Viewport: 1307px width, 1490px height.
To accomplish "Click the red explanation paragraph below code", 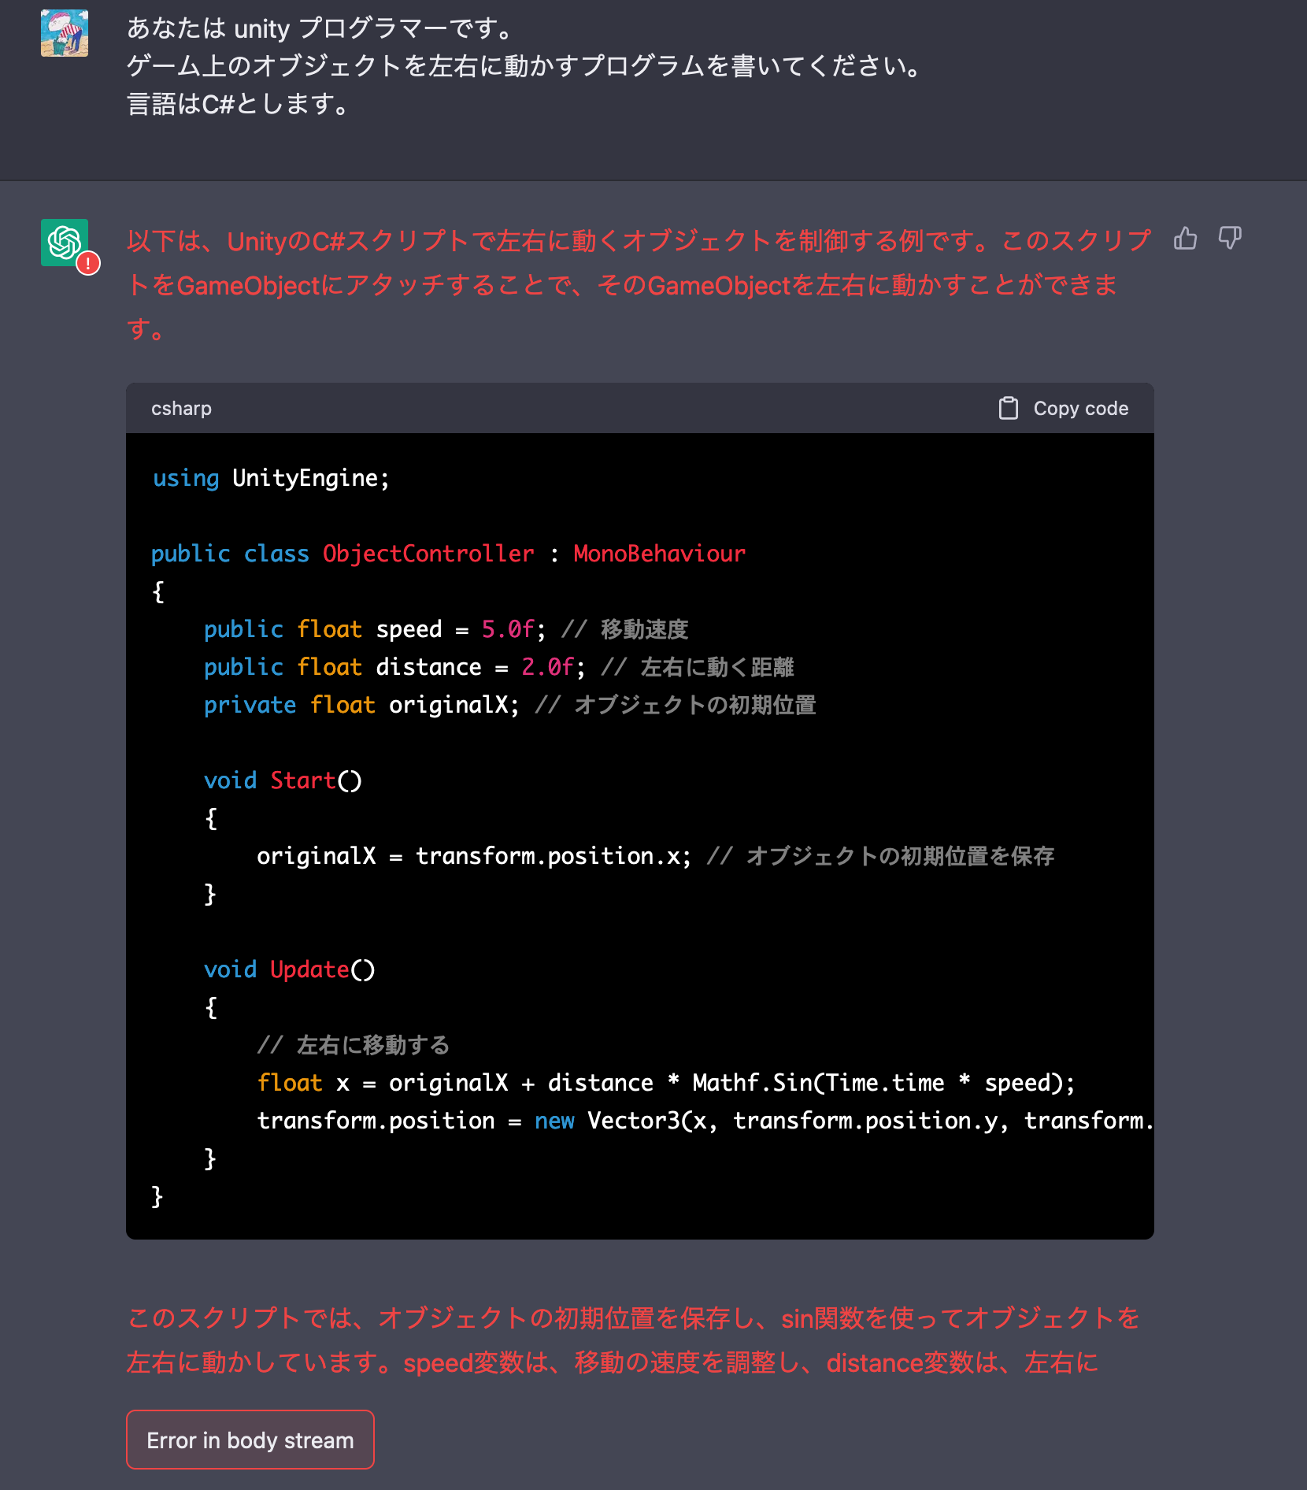I will [632, 1340].
